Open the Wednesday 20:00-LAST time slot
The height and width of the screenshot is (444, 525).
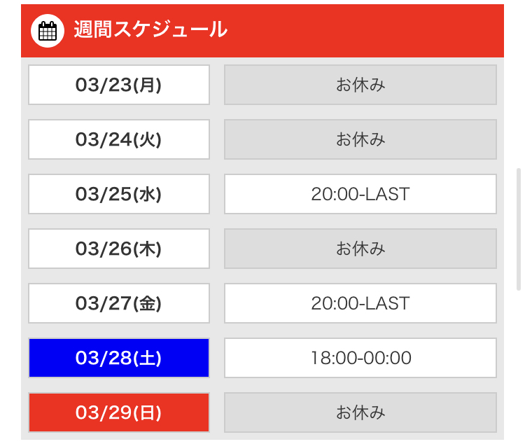[x=360, y=194]
